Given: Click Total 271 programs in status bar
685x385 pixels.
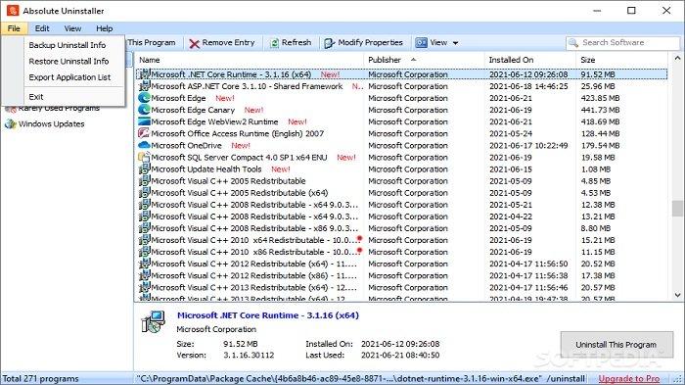Looking at the screenshot, I should pyautogui.click(x=41, y=379).
